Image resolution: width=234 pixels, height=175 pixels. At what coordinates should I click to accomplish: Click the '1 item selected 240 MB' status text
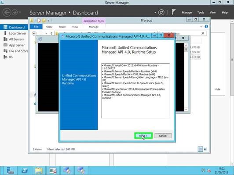pos(60,149)
